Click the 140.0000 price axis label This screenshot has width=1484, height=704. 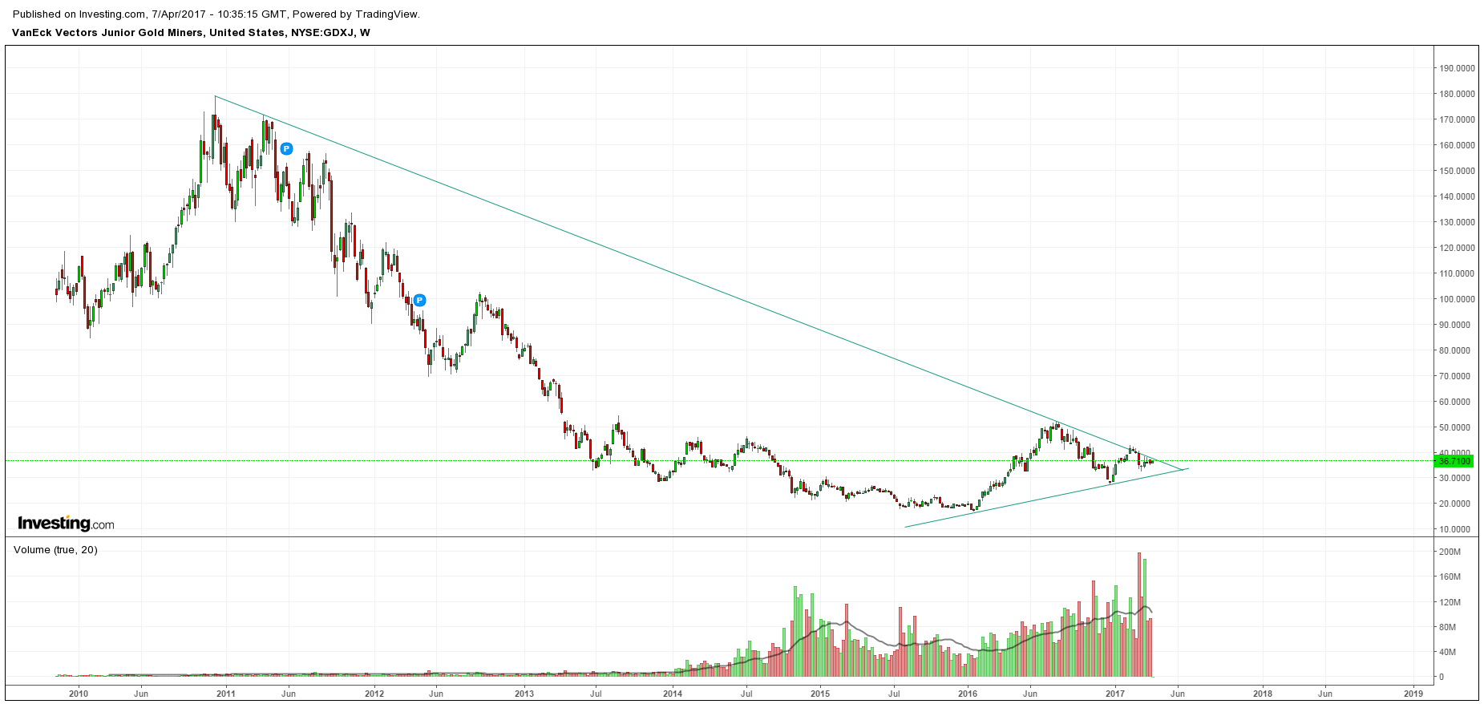click(x=1457, y=196)
